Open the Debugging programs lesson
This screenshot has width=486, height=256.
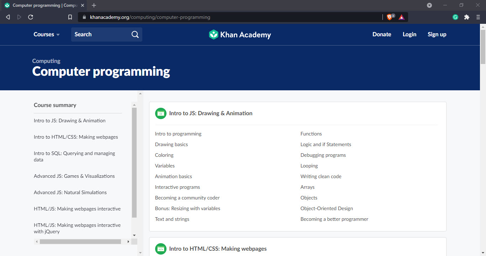click(323, 155)
